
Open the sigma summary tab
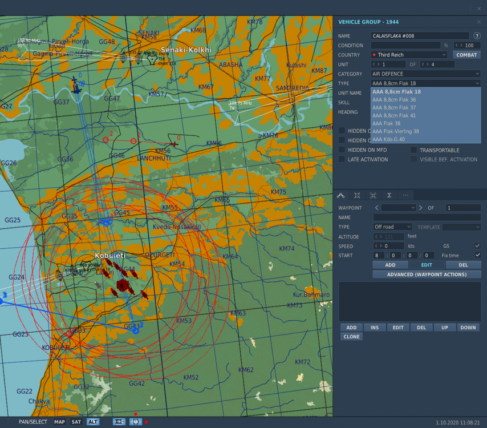tap(389, 195)
